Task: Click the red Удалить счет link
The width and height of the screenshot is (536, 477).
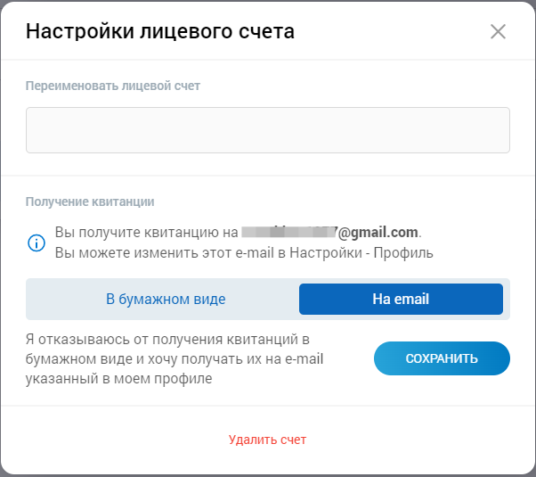Action: coord(267,440)
